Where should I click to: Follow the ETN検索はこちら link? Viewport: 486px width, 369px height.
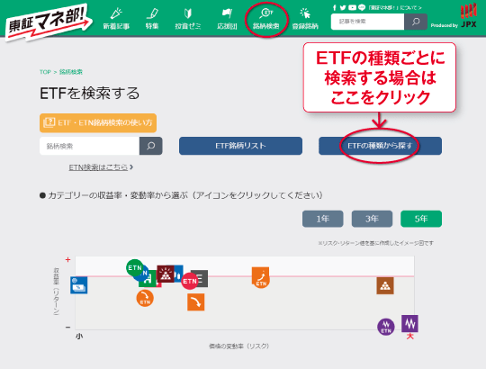101,167
